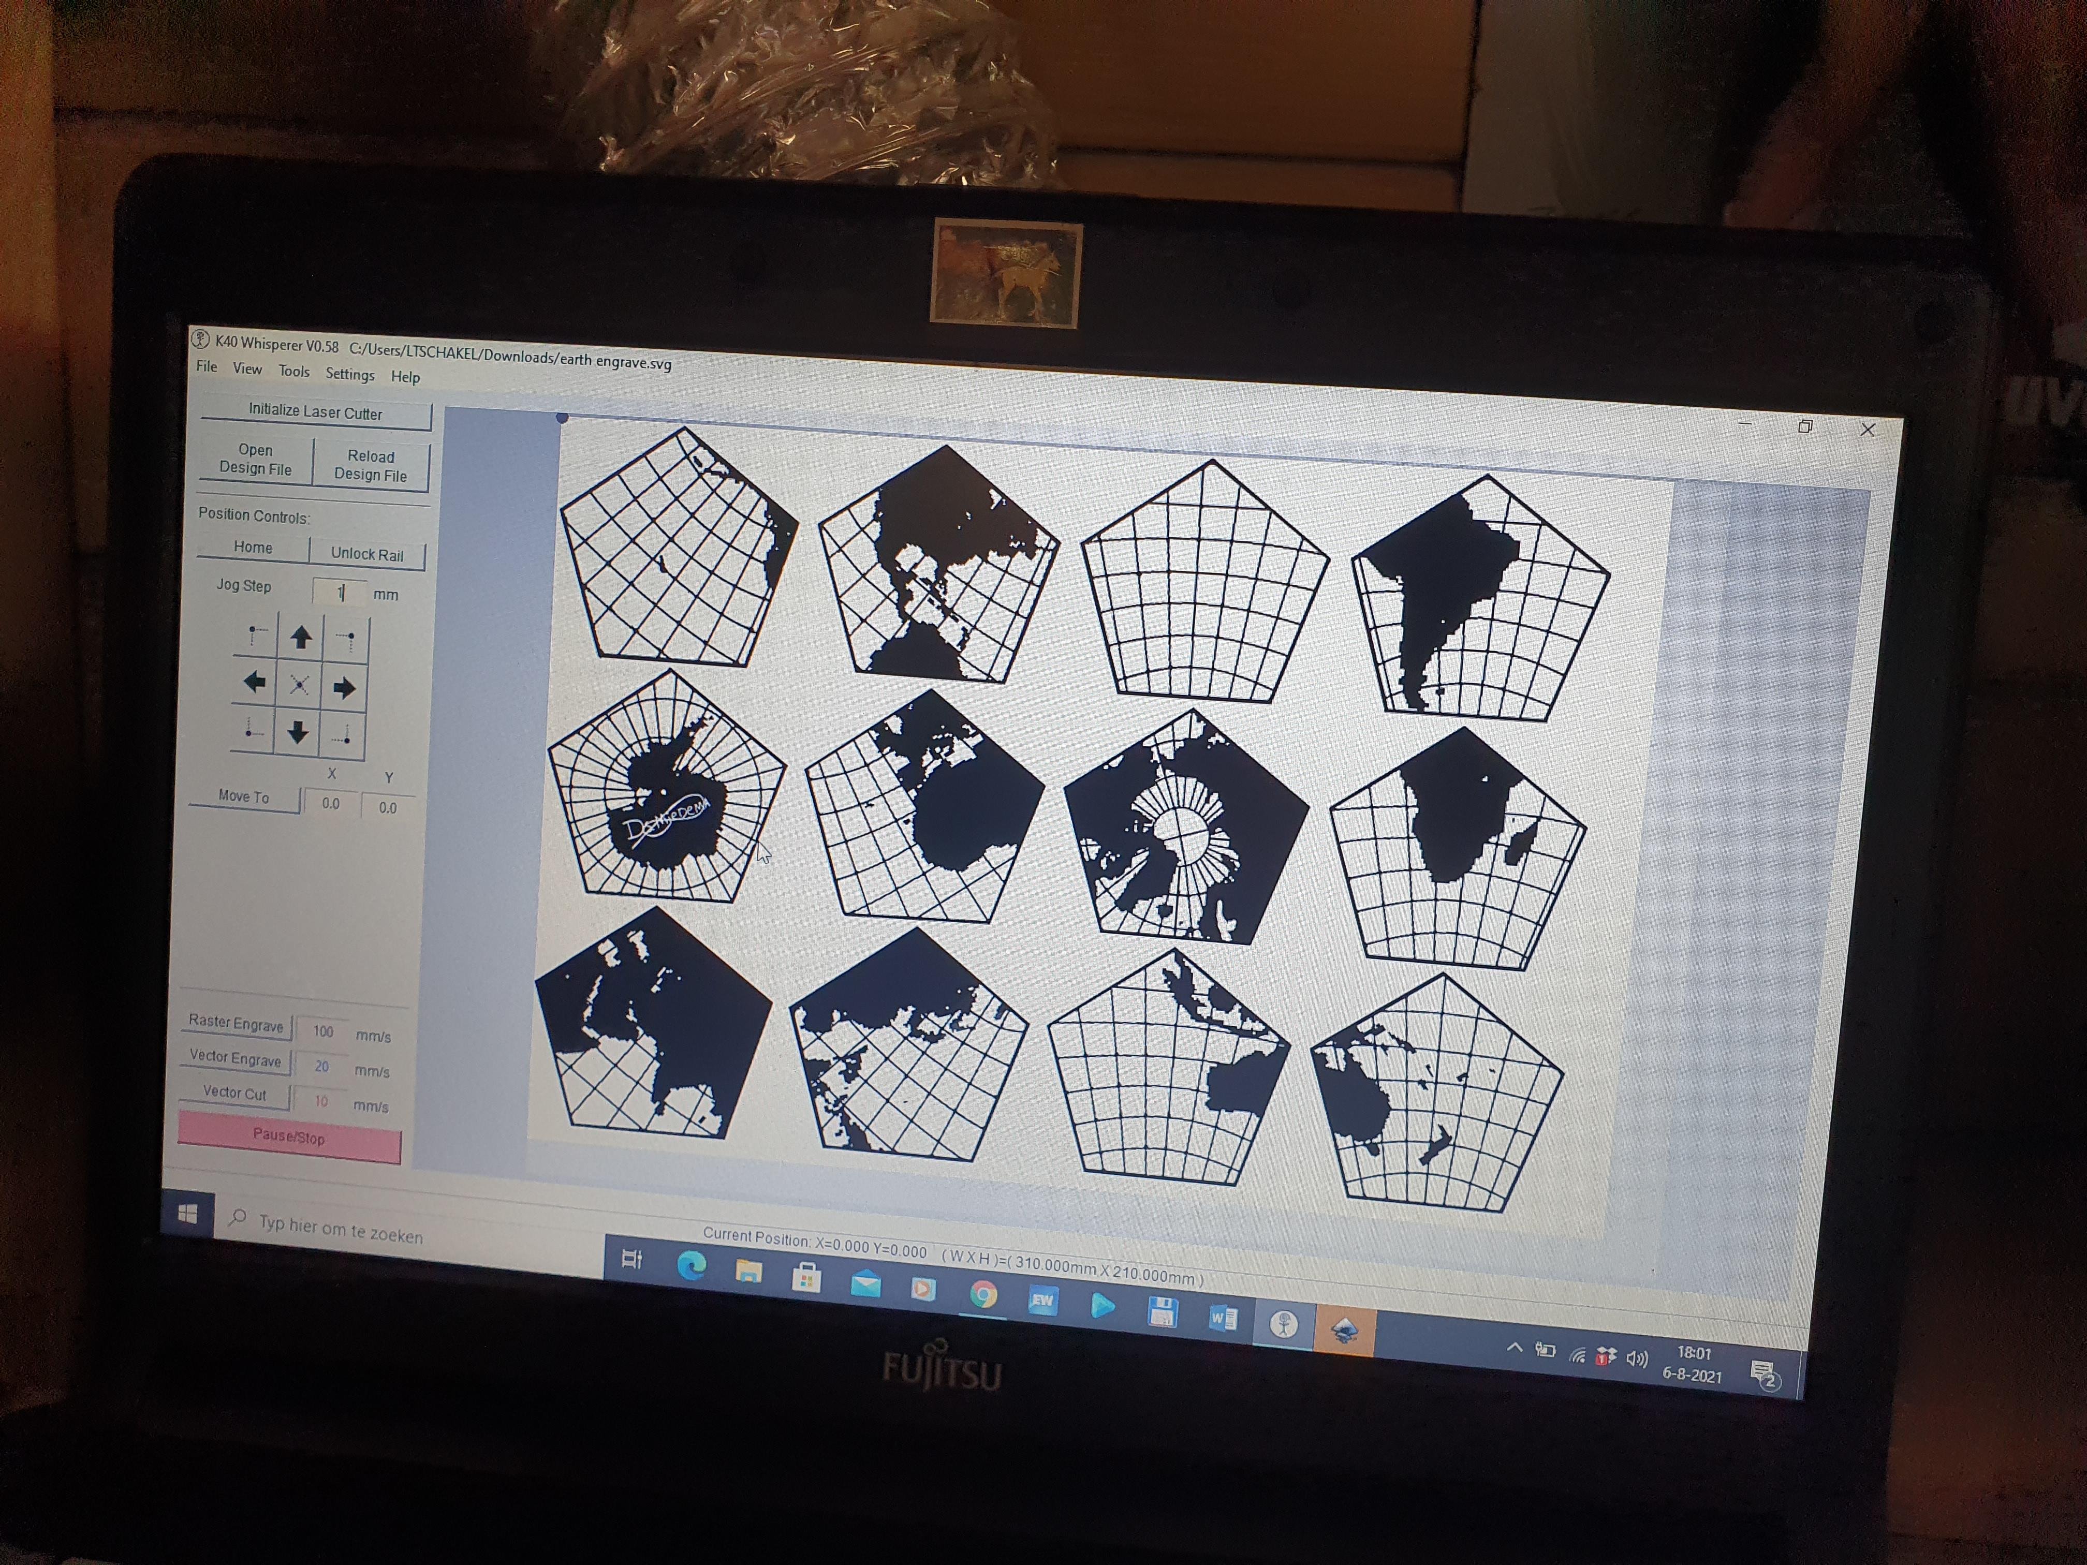Viewport: 2087px width, 1565px height.
Task: Click the Jog Step input field
Action: tap(340, 592)
